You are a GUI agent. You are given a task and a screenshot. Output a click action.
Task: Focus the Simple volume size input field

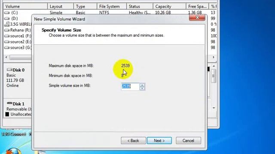coord(130,86)
